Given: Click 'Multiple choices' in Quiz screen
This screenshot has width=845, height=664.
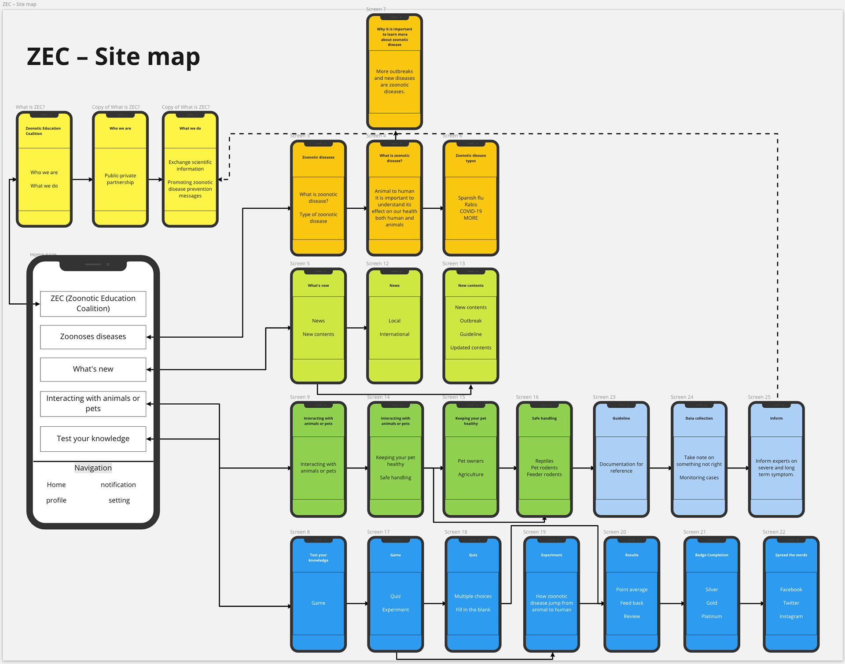Looking at the screenshot, I should pos(473,596).
